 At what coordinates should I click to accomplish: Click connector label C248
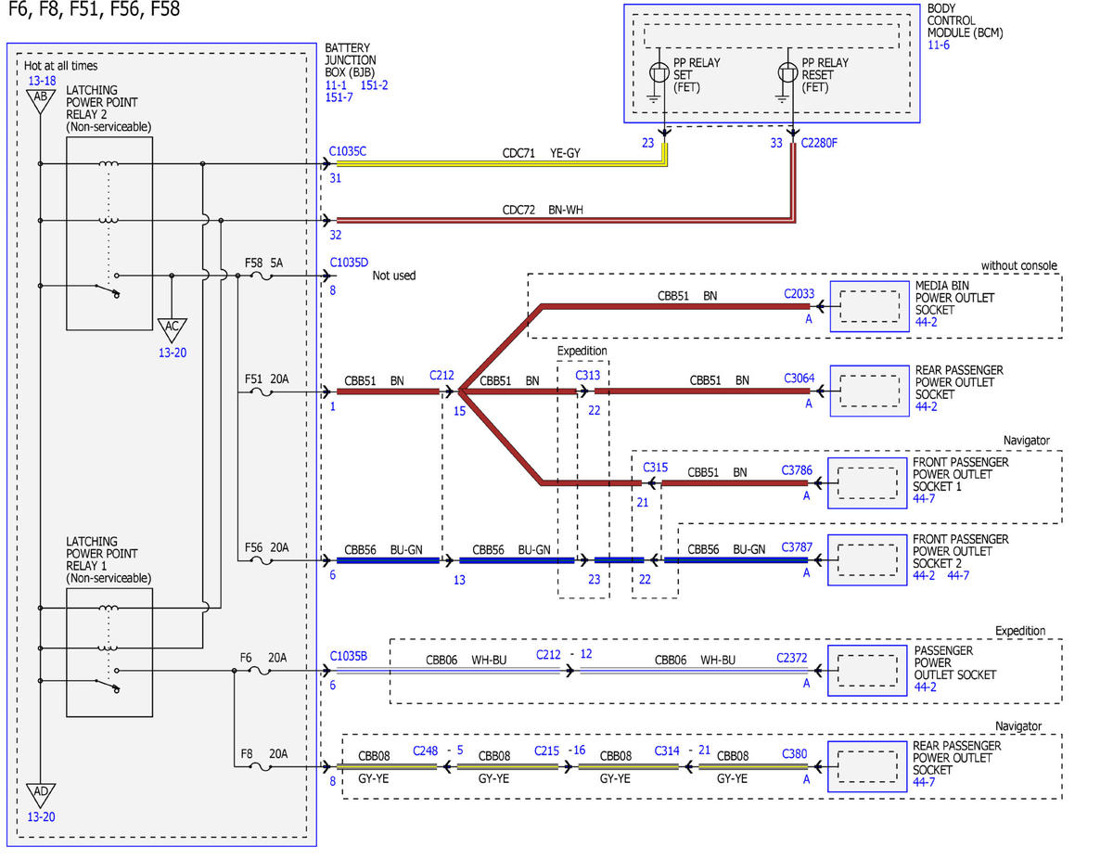tap(425, 751)
